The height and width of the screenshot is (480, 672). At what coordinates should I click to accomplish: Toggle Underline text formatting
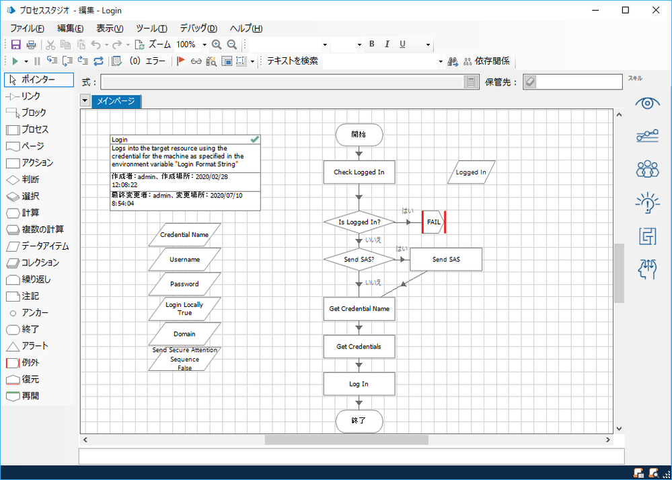(x=402, y=44)
